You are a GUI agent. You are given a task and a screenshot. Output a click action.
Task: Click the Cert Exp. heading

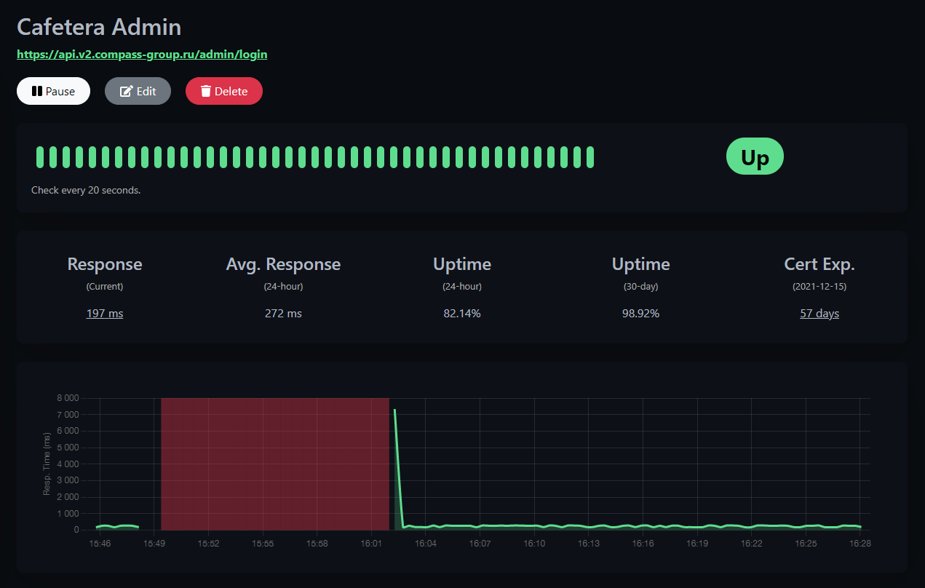point(819,264)
